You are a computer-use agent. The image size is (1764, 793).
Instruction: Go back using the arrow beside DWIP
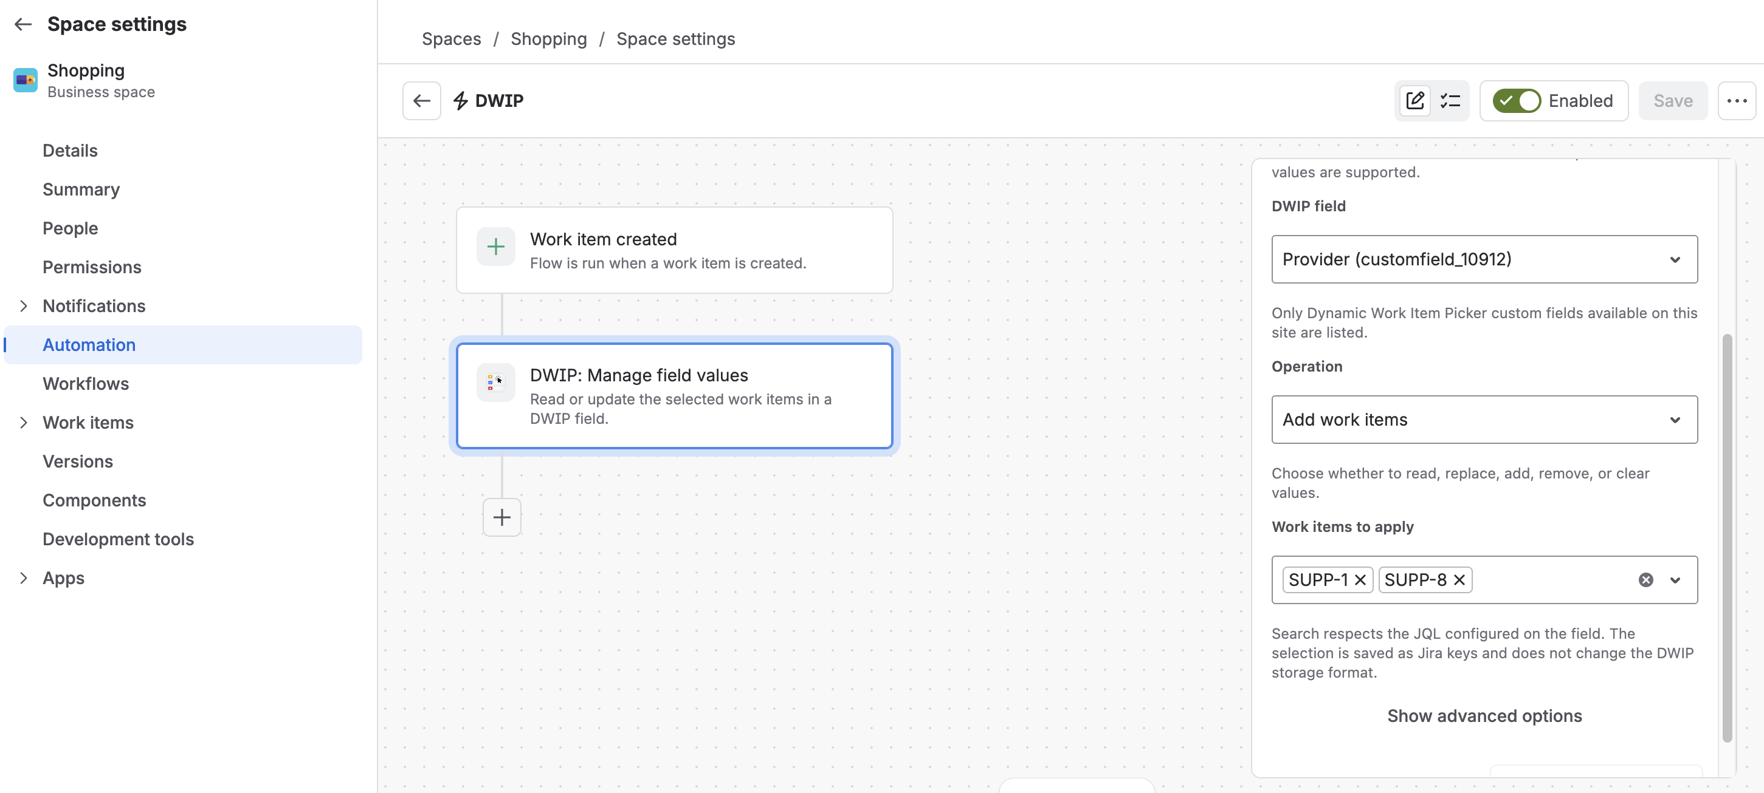pos(422,101)
